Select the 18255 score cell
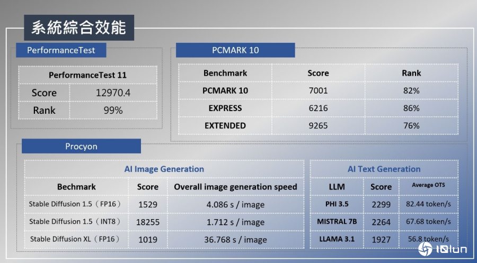Image resolution: width=477 pixels, height=263 pixels. click(148, 222)
